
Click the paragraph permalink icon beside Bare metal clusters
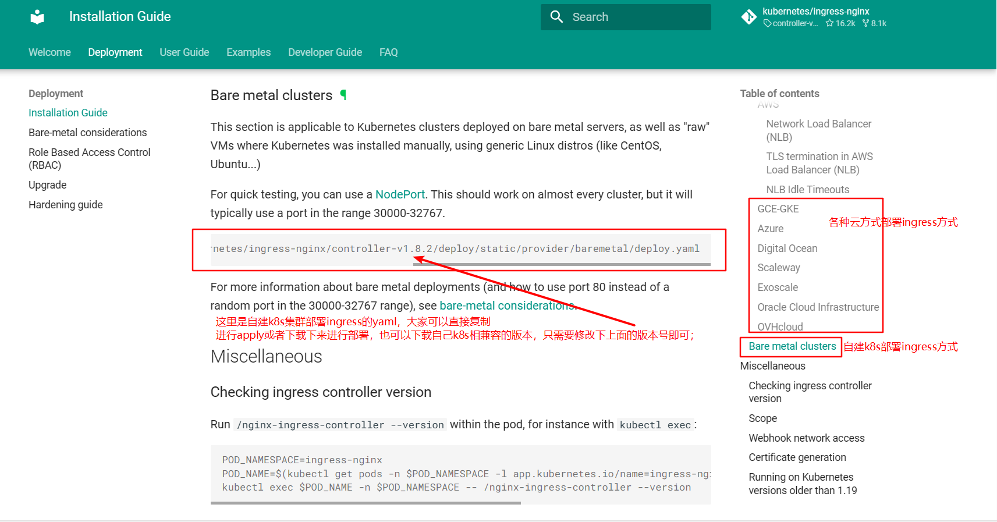343,95
